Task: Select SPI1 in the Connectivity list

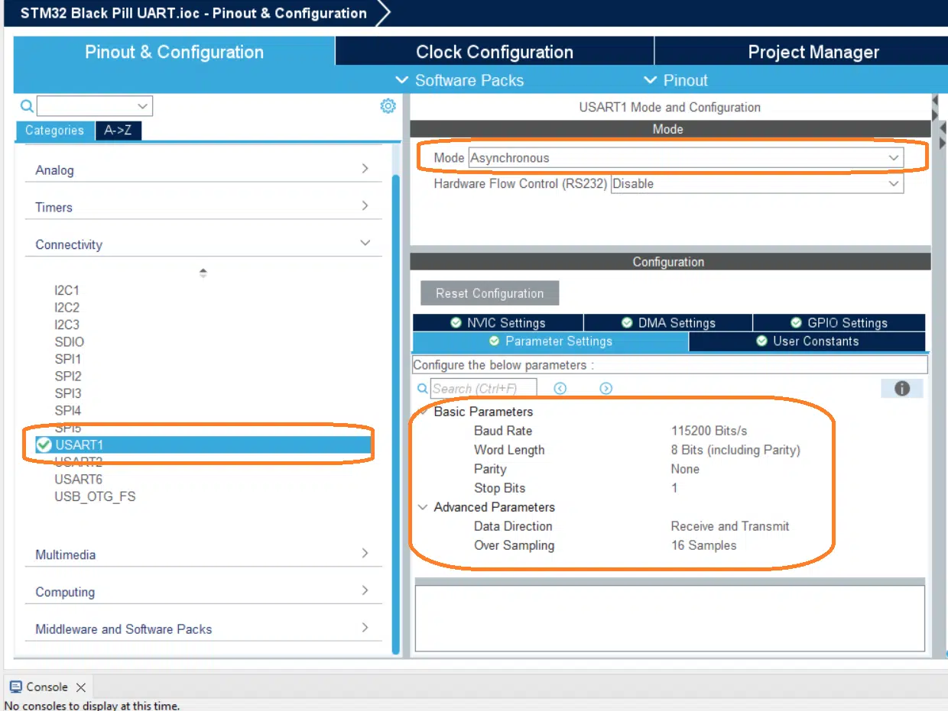Action: [68, 359]
